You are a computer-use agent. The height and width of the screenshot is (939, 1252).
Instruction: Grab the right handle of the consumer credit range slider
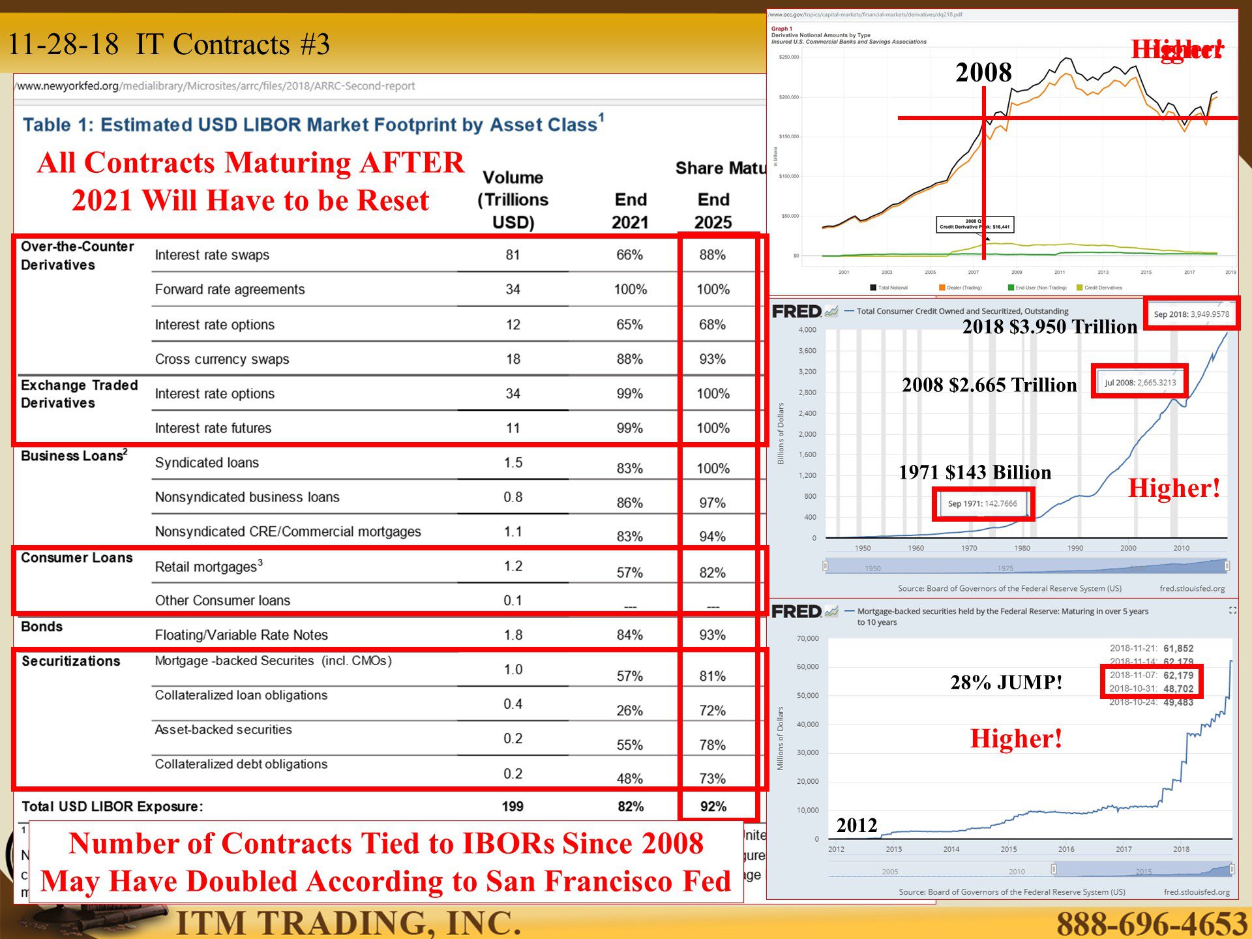(x=1227, y=566)
